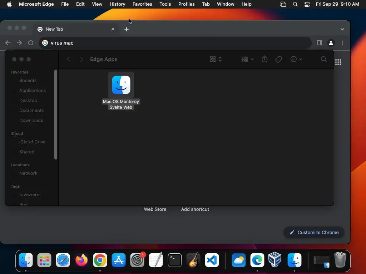Open the browser profile avatar

click(331, 43)
